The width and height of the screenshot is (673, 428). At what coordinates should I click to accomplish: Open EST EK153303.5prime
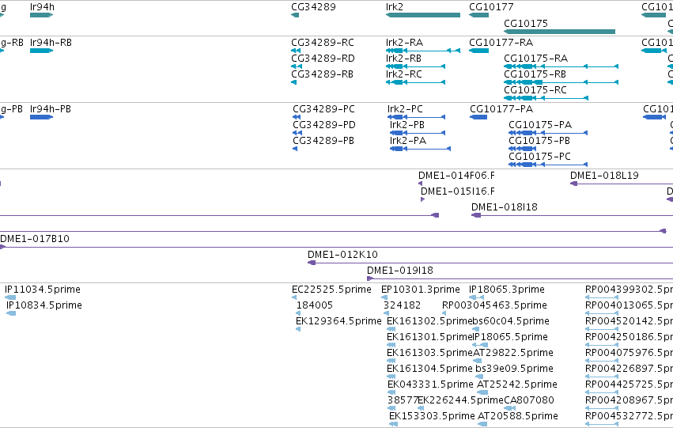click(x=432, y=417)
